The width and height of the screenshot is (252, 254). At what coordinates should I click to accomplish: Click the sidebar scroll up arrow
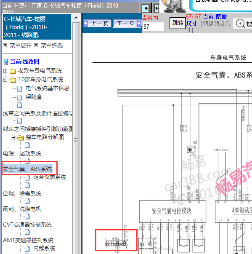coord(76,18)
